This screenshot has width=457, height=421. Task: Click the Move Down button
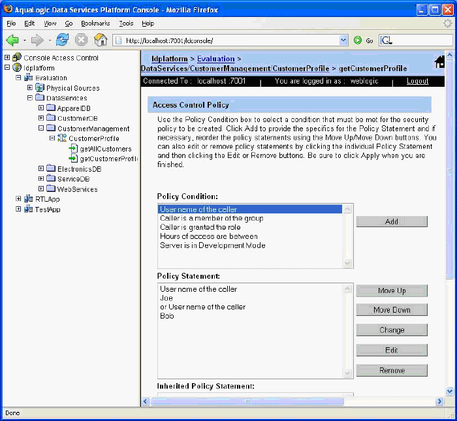point(392,309)
